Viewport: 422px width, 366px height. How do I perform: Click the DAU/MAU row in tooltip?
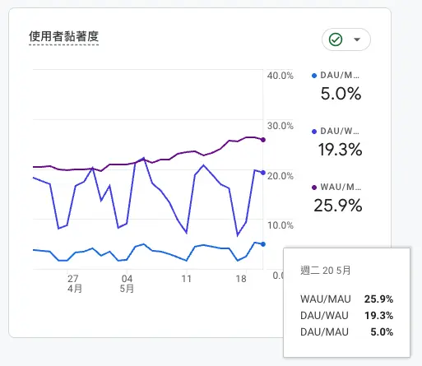[346, 331]
